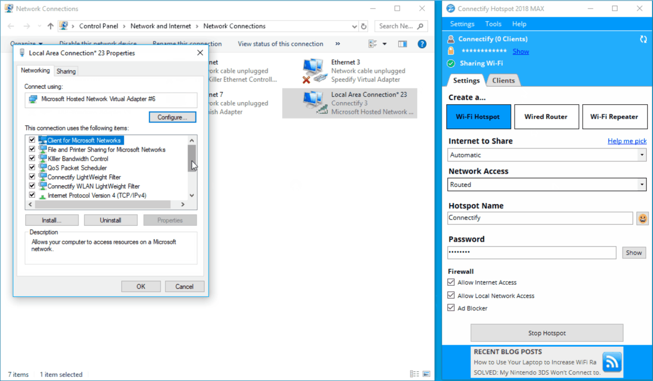
Task: Toggle Killer Bandwidth Control checkbox
Action: [32, 158]
